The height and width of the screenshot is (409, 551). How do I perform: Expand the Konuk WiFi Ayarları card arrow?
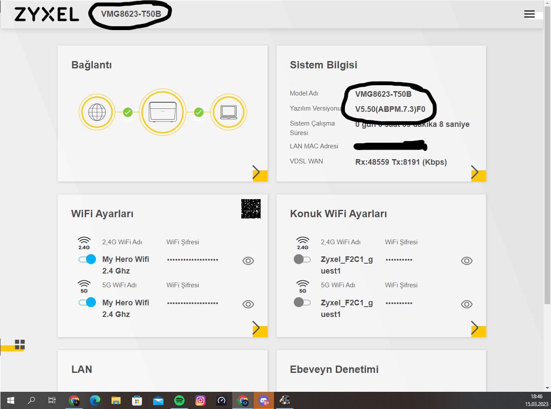pos(477,328)
